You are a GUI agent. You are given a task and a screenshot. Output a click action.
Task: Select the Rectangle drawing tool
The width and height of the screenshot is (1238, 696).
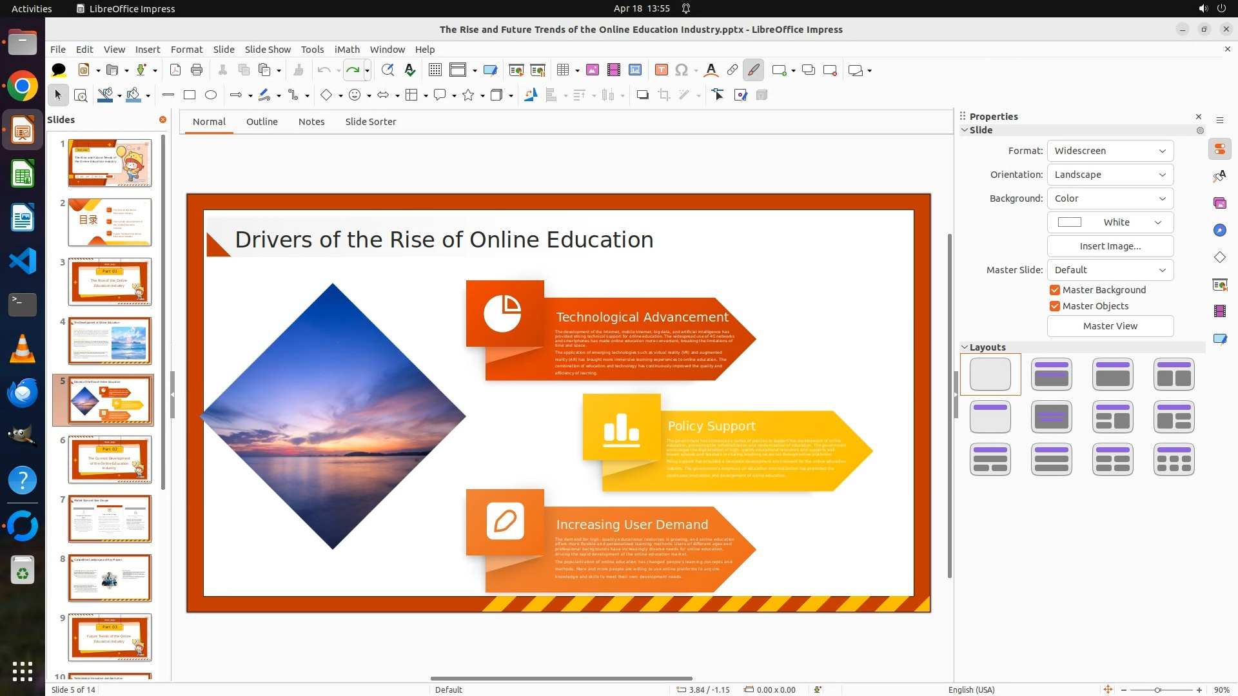pyautogui.click(x=190, y=95)
